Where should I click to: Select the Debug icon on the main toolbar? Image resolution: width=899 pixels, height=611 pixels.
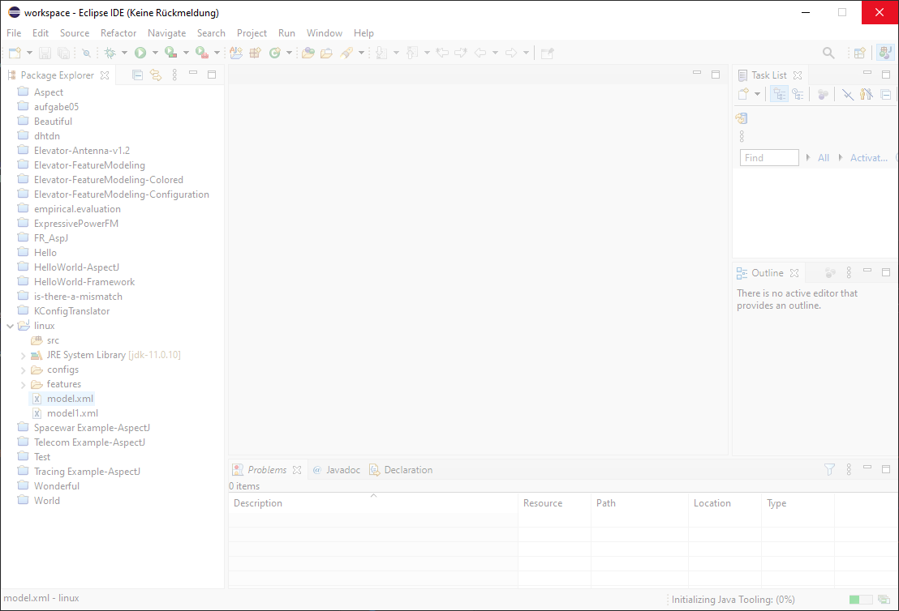coord(108,53)
